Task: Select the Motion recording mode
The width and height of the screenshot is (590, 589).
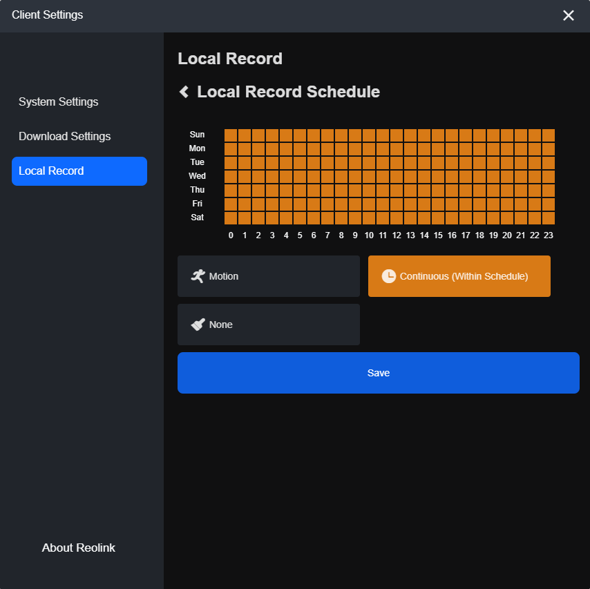Action: [269, 276]
